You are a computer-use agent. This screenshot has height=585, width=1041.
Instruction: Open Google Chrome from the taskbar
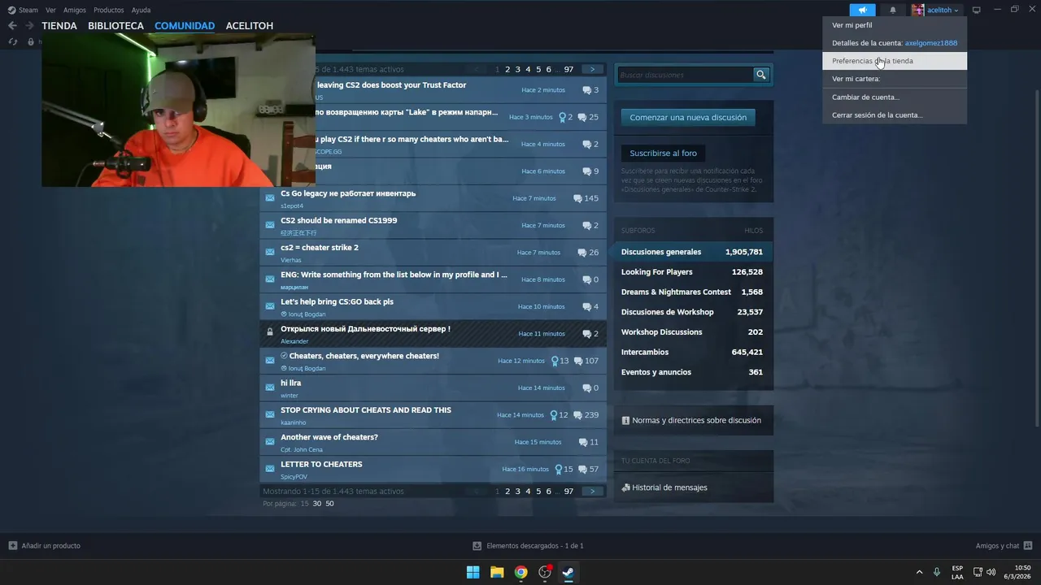[521, 572]
